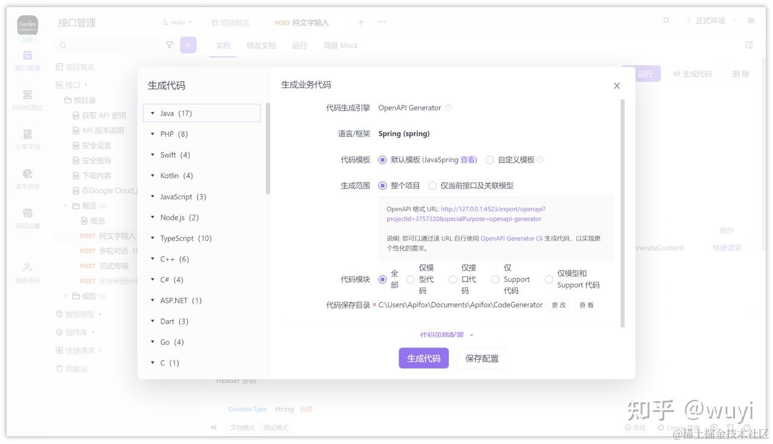Open the 邀请成员 sidebar icon
The width and height of the screenshot is (773, 444).
tap(27, 273)
